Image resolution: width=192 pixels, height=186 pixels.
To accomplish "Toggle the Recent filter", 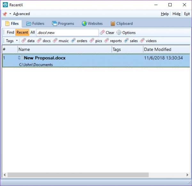I will pyautogui.click(x=22, y=32).
